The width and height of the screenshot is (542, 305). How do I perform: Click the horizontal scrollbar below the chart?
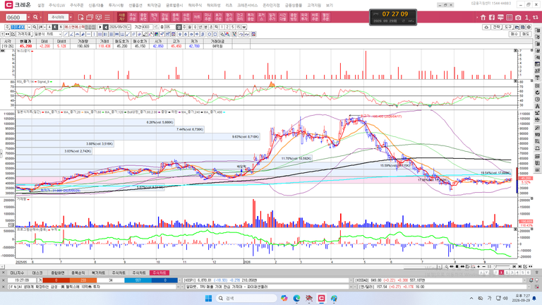coord(221,267)
